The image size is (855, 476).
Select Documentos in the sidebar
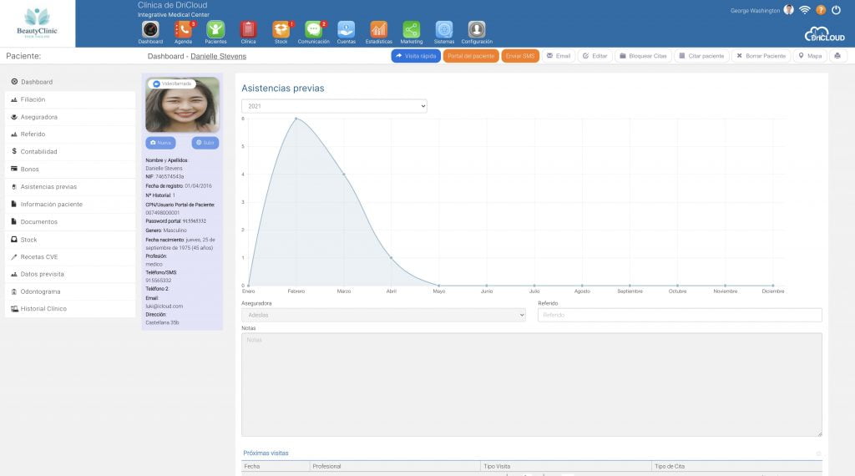click(70, 221)
